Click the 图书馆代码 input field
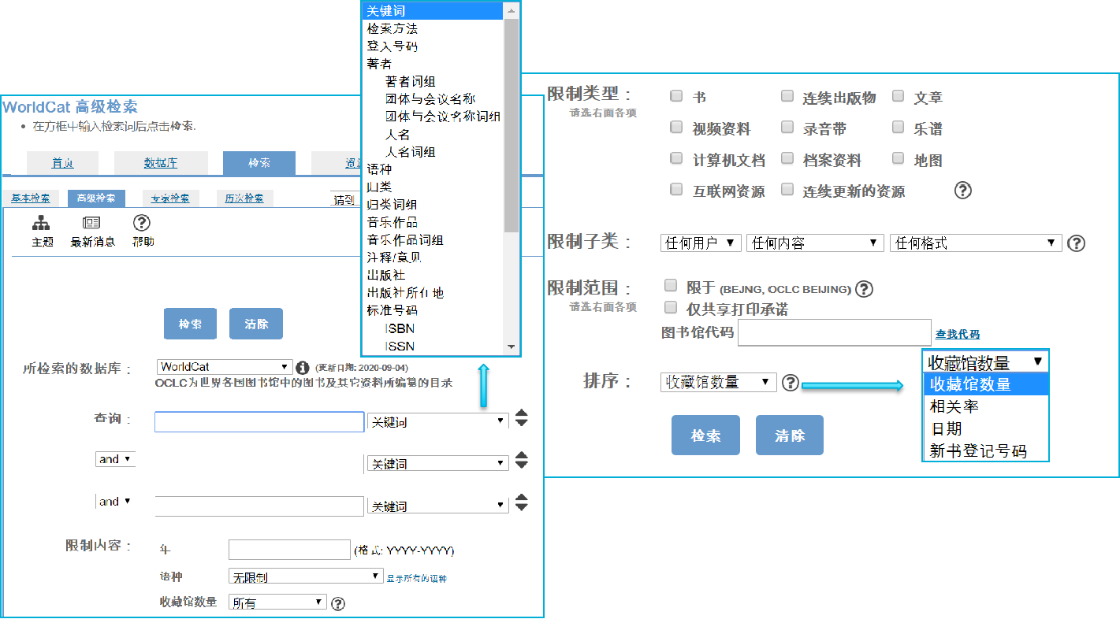 [835, 333]
